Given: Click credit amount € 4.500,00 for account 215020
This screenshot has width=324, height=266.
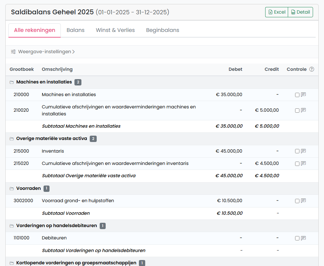Looking at the screenshot, I should point(267,164).
